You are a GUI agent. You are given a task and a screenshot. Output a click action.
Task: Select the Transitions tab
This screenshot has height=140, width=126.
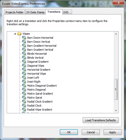click(54, 12)
